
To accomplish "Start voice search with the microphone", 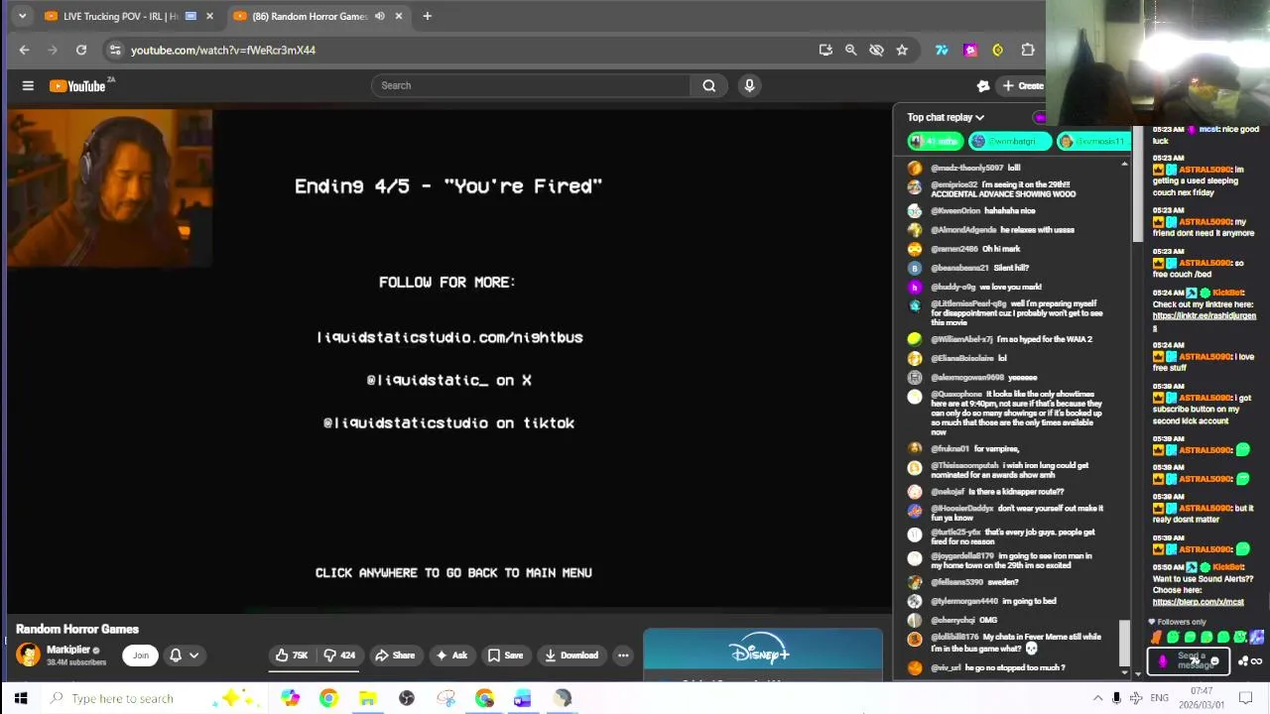I will pos(749,85).
